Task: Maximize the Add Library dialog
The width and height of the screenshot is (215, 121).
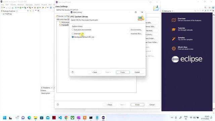Action: pos(136,12)
